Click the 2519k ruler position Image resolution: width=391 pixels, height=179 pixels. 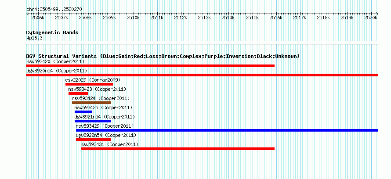(348, 18)
